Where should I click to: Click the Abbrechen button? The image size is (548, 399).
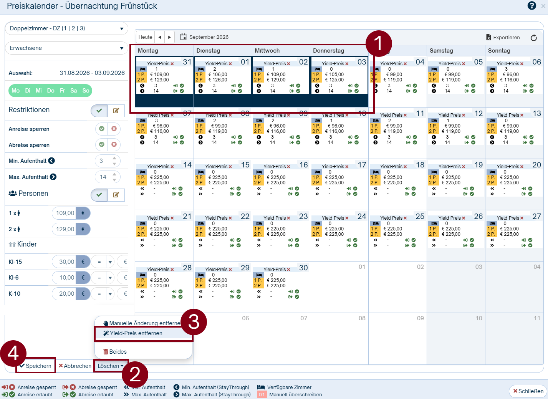click(75, 366)
